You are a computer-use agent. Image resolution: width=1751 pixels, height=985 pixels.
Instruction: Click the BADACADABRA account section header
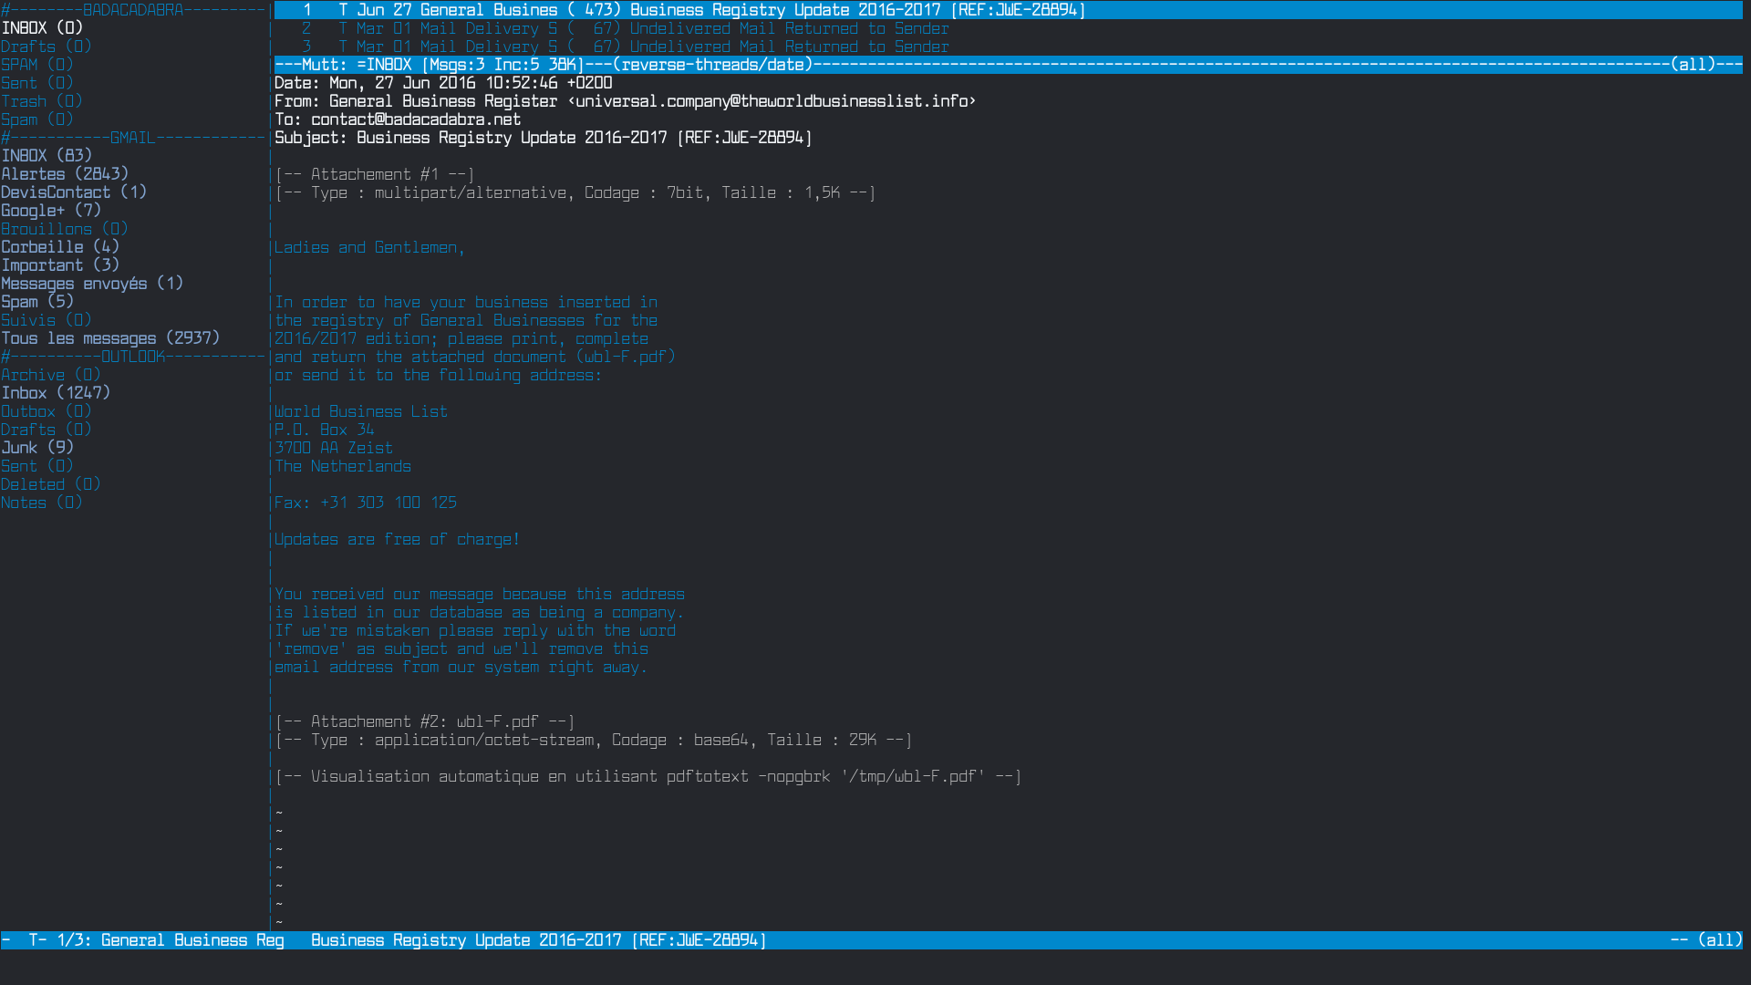[132, 10]
